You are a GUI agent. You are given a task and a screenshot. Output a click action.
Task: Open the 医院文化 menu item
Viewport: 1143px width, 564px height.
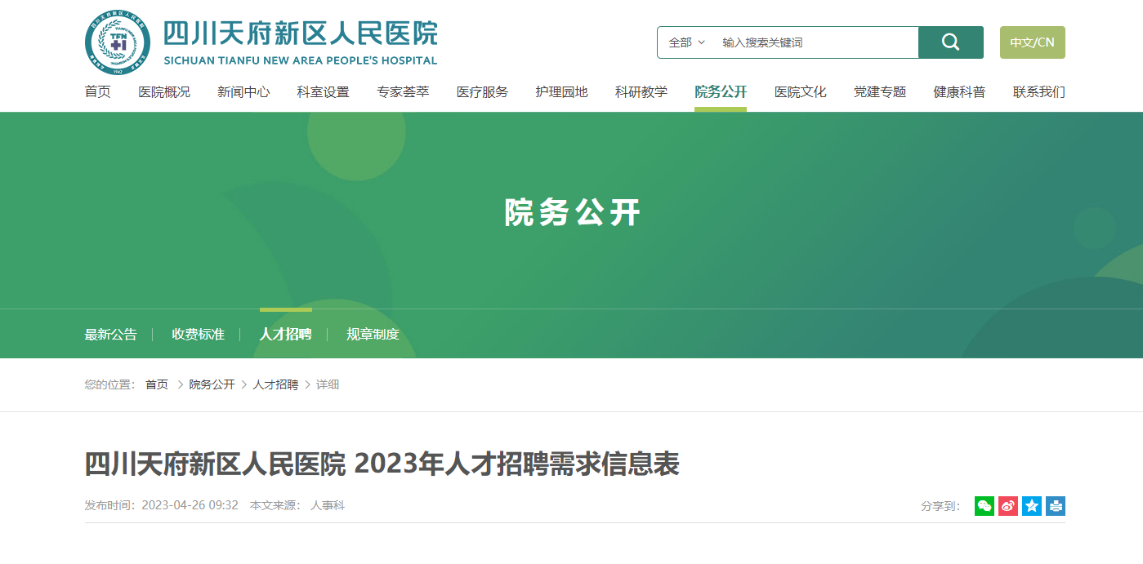point(801,92)
